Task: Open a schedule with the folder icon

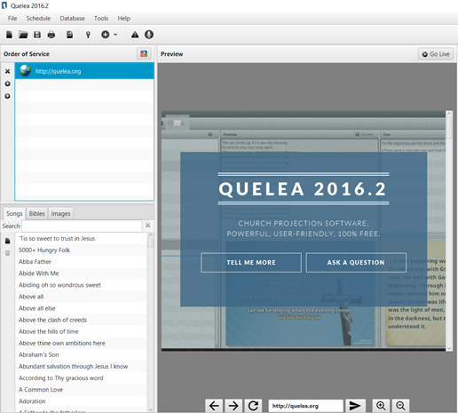Action: pyautogui.click(x=23, y=35)
